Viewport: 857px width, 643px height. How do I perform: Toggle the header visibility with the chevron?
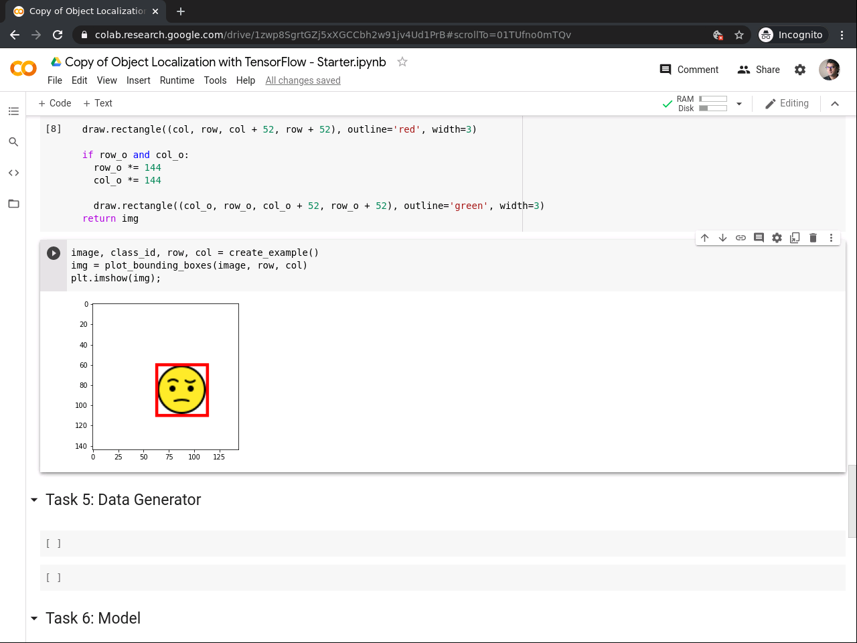coord(835,104)
